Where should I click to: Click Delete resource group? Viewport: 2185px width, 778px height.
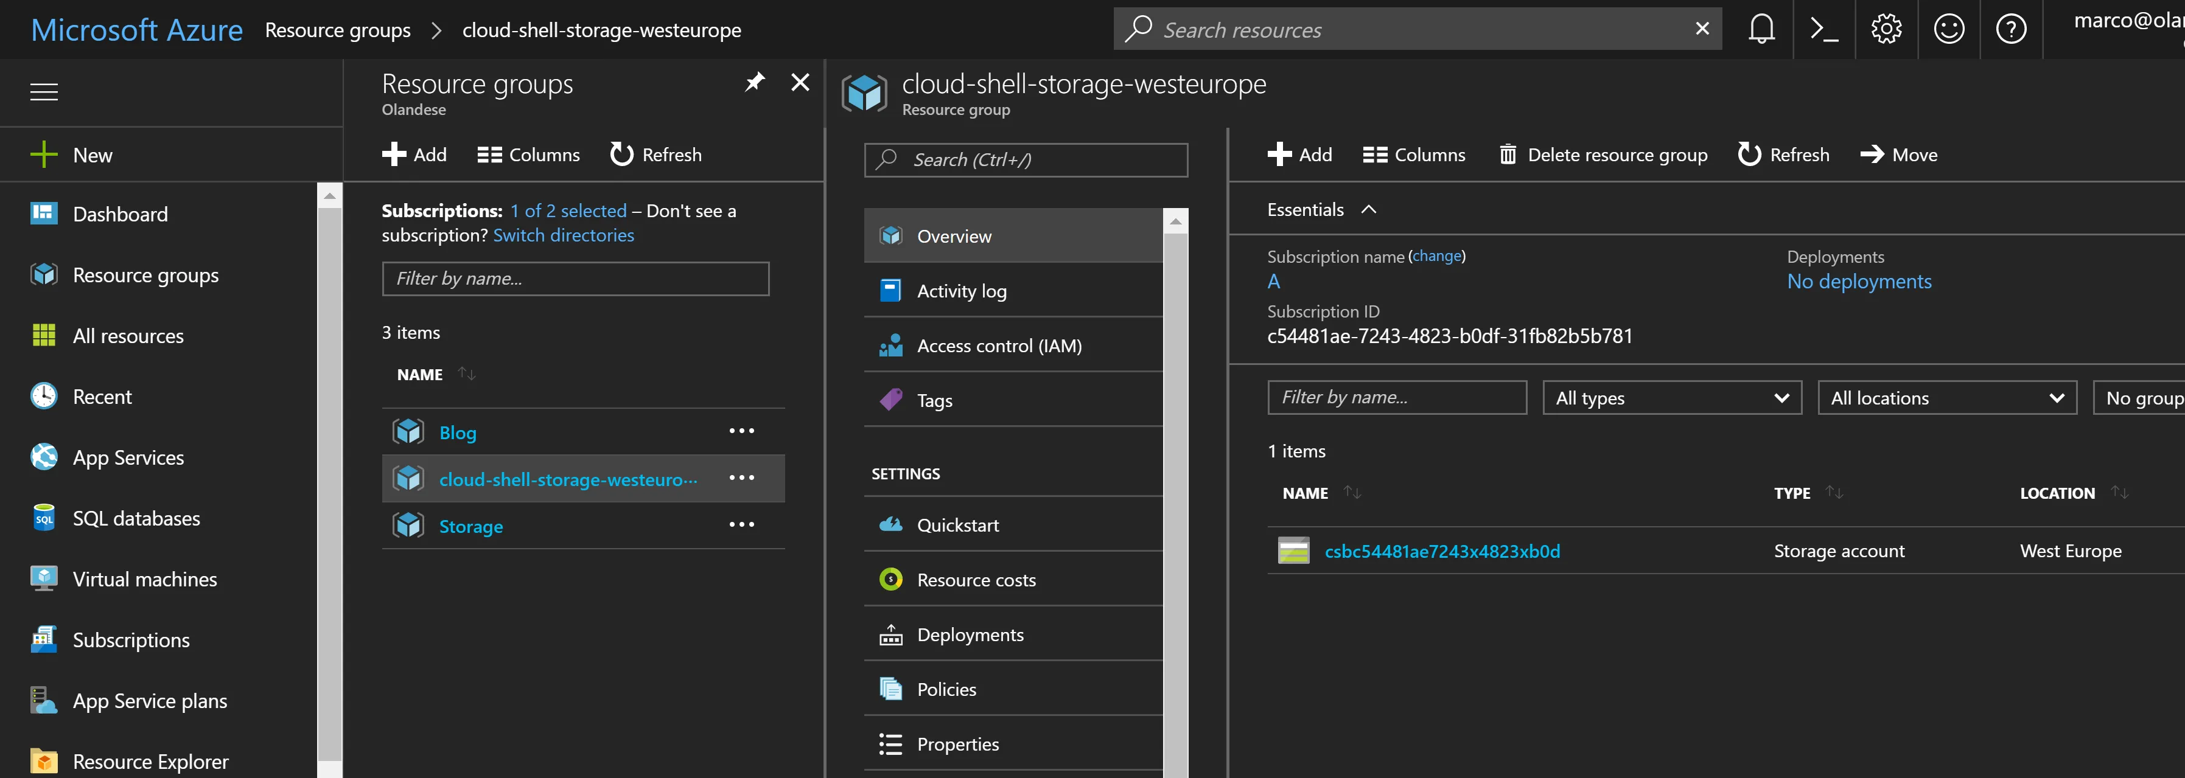[x=1603, y=155]
